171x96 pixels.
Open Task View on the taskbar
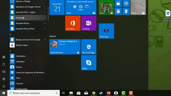[63, 93]
